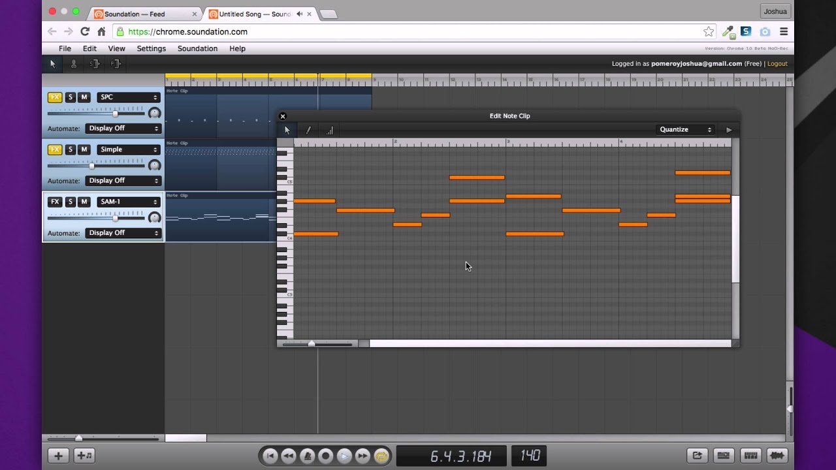Select the cut/scissors tool in main toolbar
The width and height of the screenshot is (836, 470).
pos(74,63)
